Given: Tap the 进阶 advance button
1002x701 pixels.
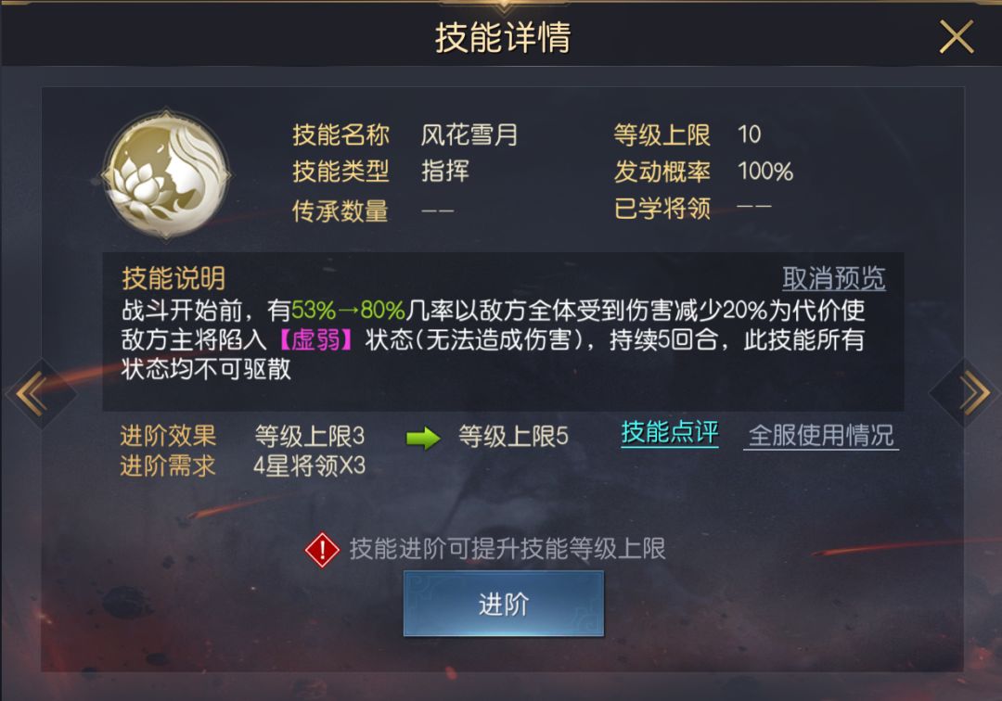Looking at the screenshot, I should (x=504, y=604).
